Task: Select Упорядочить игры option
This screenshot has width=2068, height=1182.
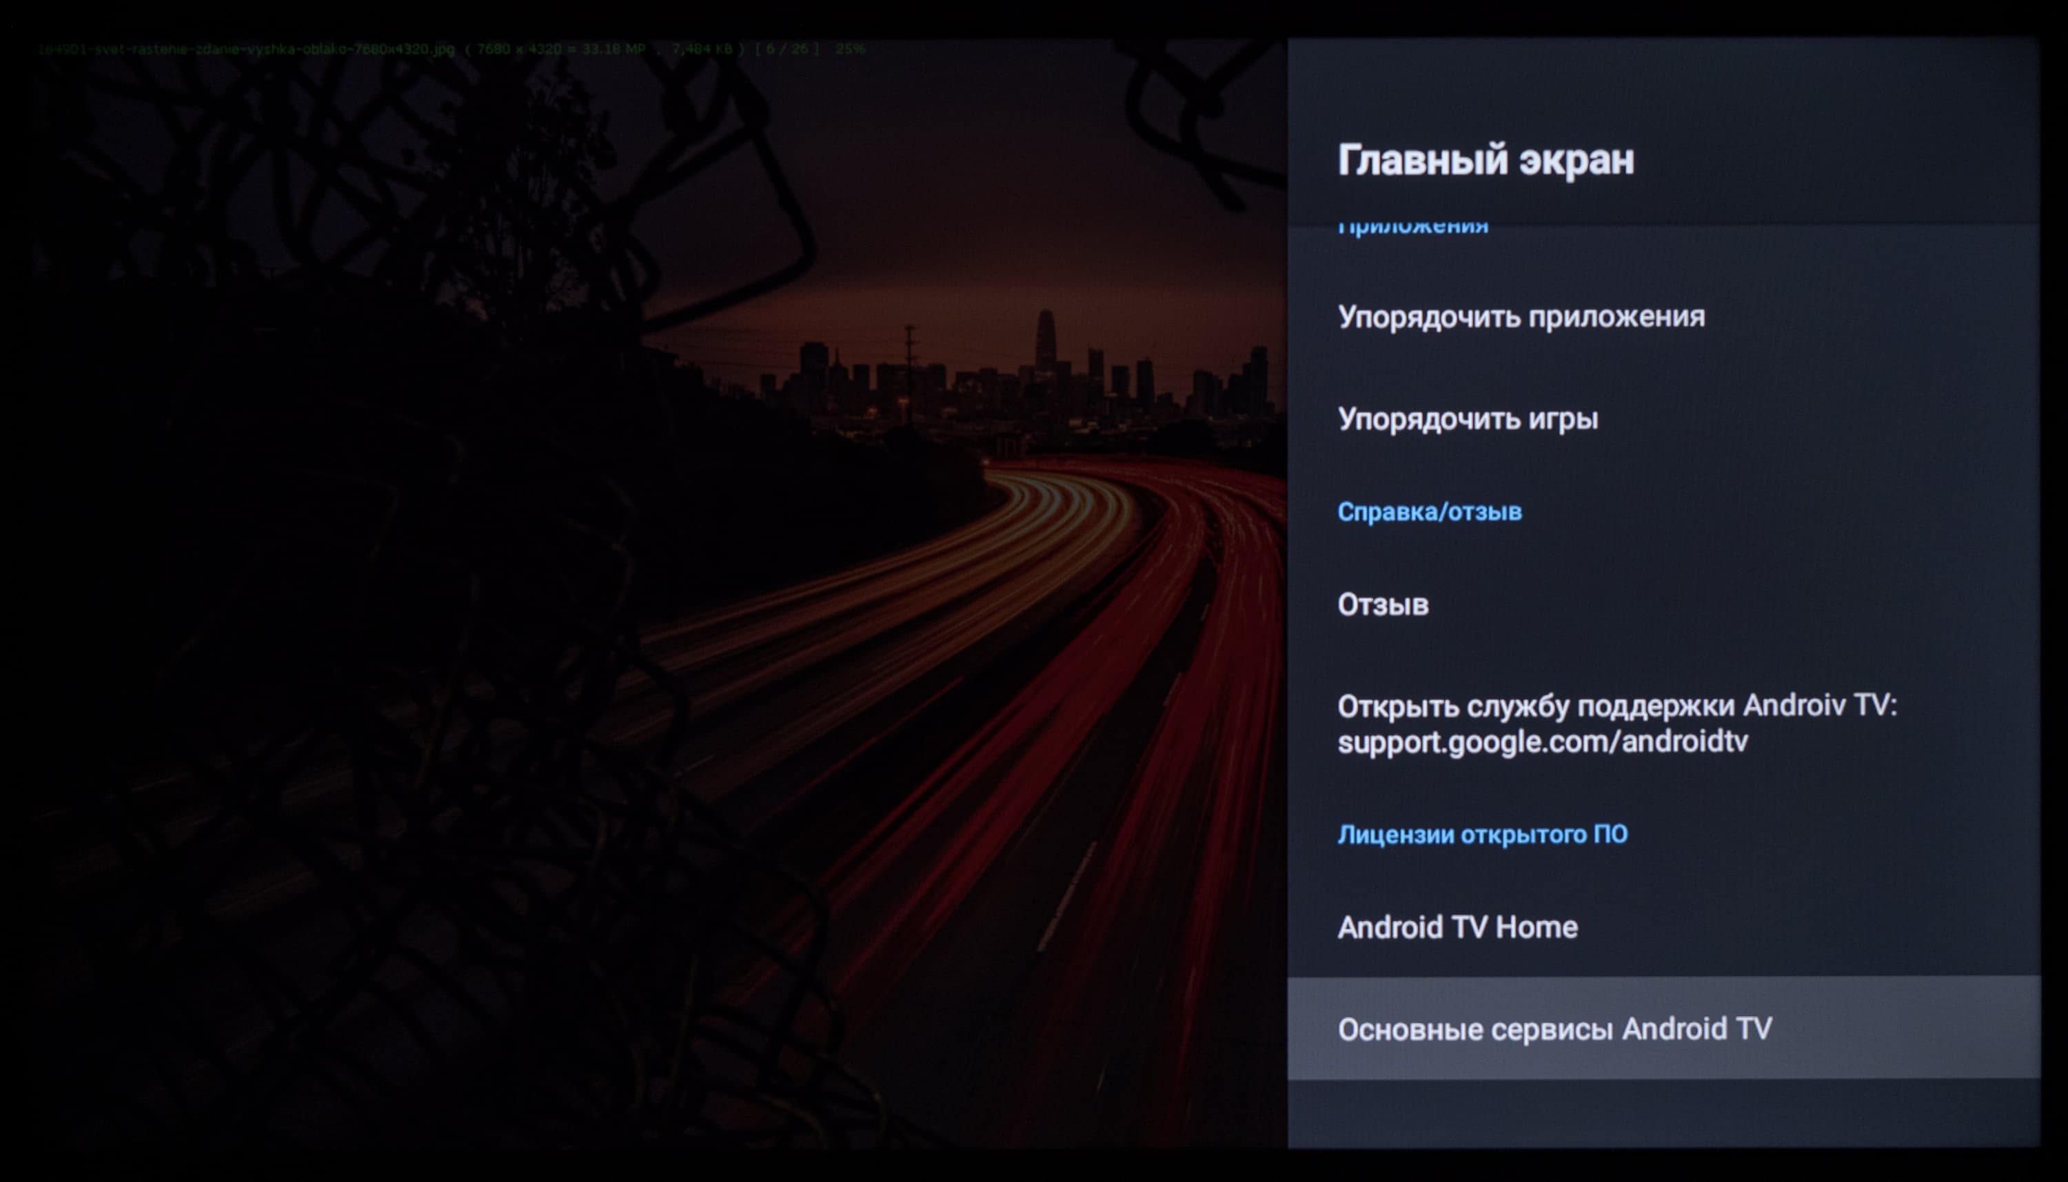Action: (x=1466, y=419)
